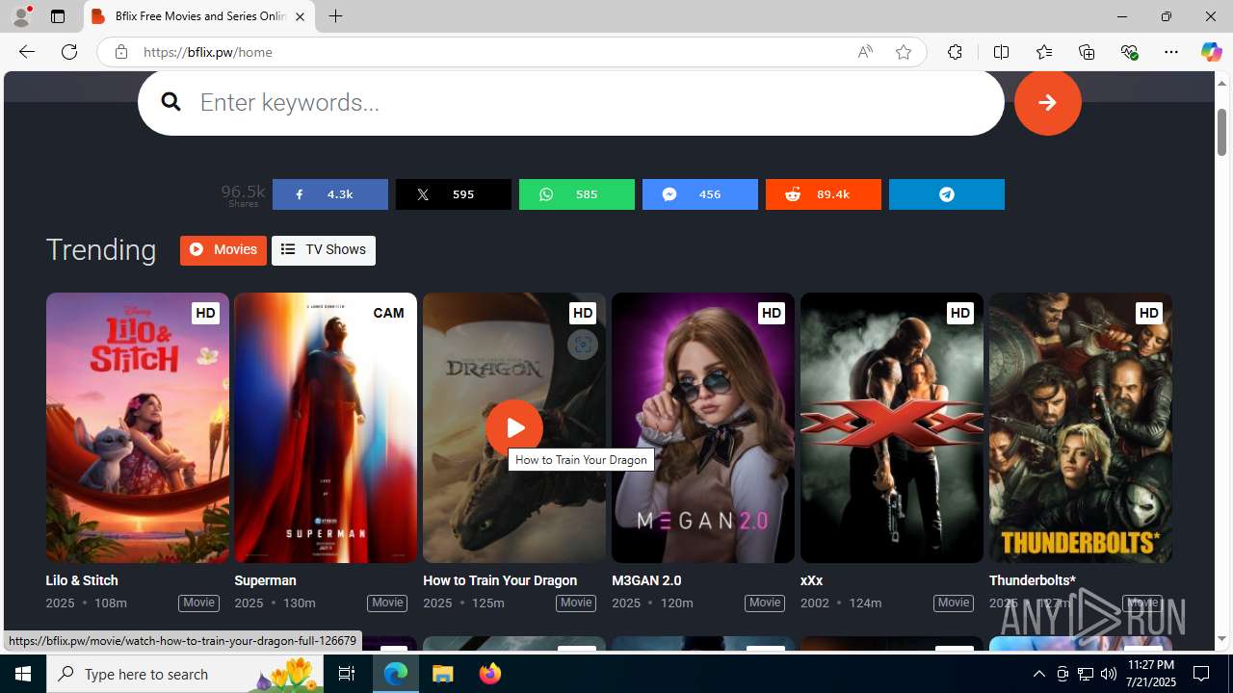
Task: Open the How to Train Your Dragon title link
Action: click(x=500, y=580)
